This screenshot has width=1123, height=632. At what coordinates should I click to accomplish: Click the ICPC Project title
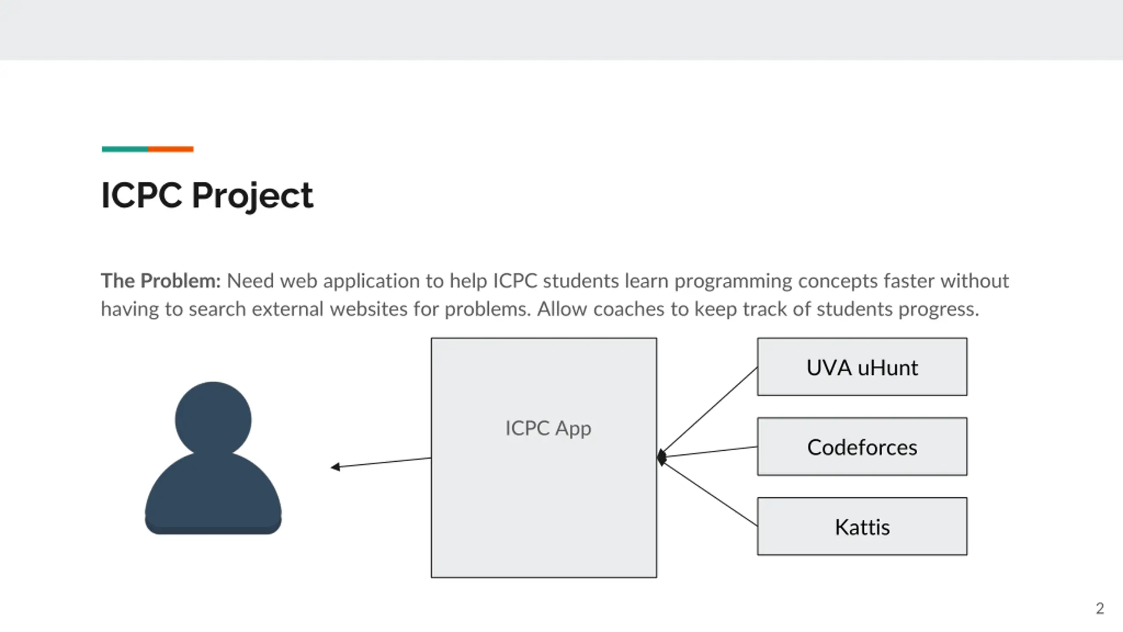207,195
